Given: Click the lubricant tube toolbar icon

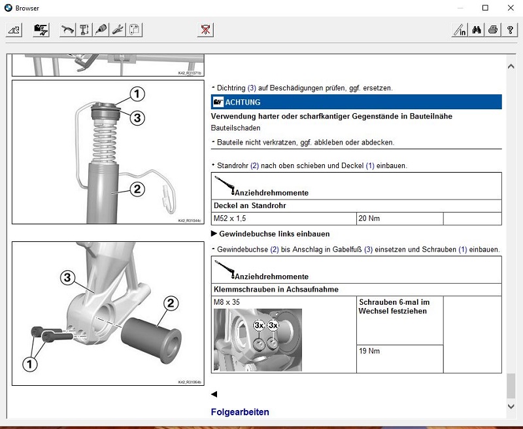Looking at the screenshot, I should [101, 29].
